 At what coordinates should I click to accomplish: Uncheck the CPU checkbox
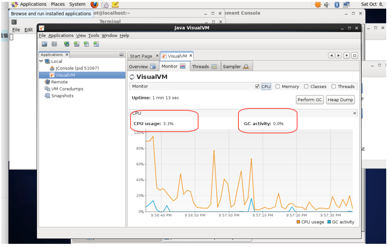click(257, 86)
